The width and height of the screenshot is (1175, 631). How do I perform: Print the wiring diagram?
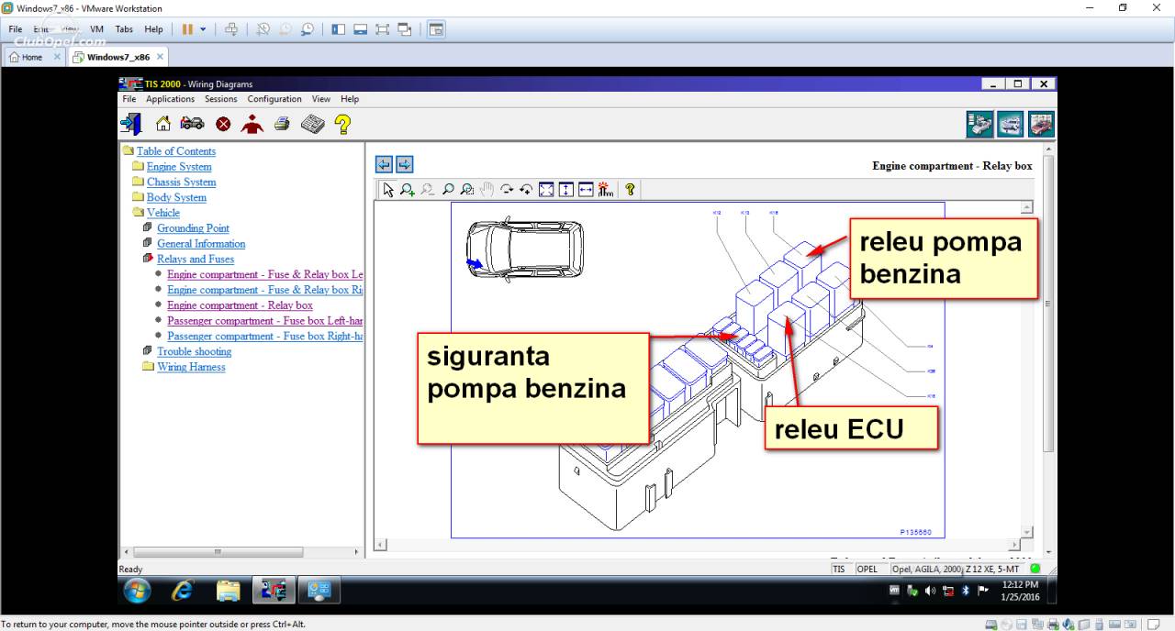pos(282,124)
